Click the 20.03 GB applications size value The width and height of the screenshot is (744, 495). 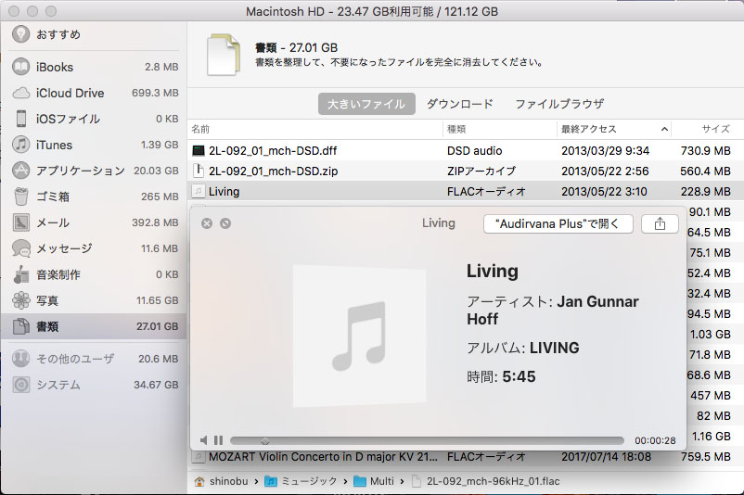[x=156, y=171]
